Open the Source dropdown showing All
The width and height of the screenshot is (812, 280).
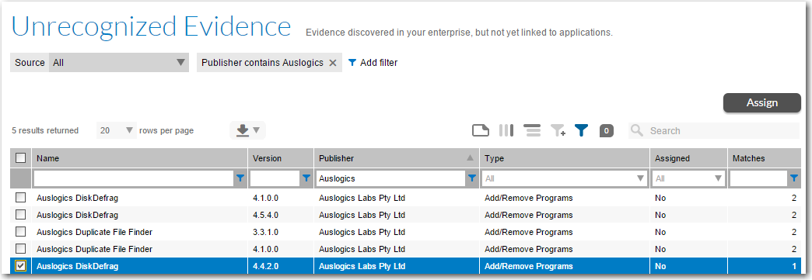click(118, 63)
